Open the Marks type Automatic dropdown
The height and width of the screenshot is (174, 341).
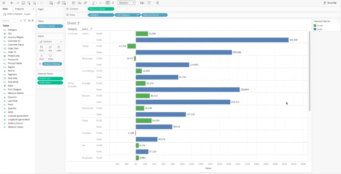(51, 42)
